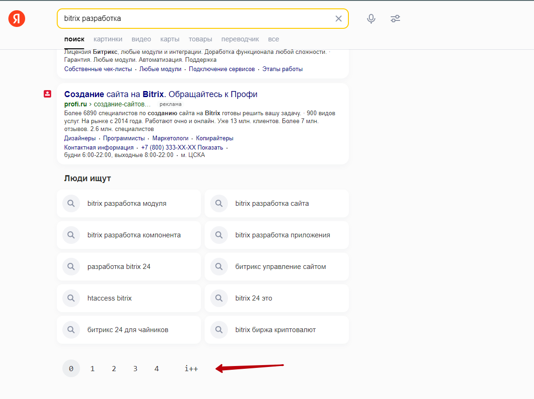Screen dimensions: 534x399
Task: Click magnifier icon beside 'bitrix разработка модуля'
Action: point(71,203)
